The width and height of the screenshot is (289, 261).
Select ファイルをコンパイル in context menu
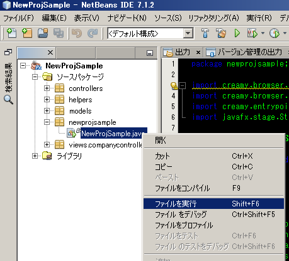(214, 188)
